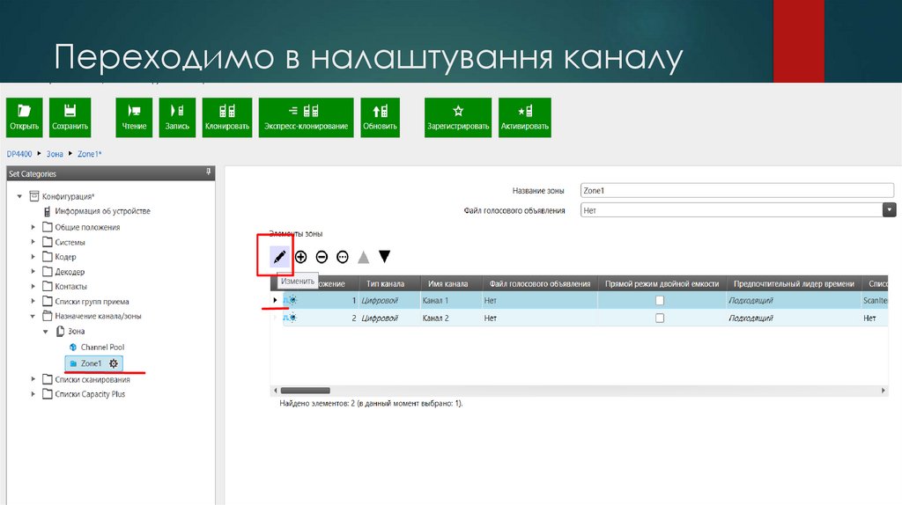Pin the Set Categories panel

click(x=208, y=172)
